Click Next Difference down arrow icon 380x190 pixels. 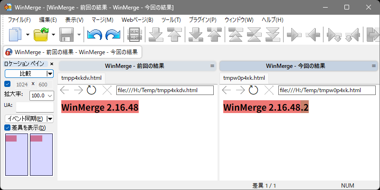tap(156, 34)
